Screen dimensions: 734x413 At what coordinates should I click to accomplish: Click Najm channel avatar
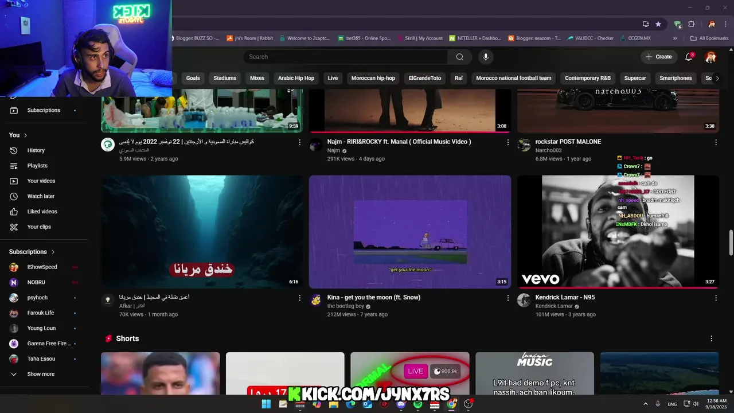click(316, 145)
